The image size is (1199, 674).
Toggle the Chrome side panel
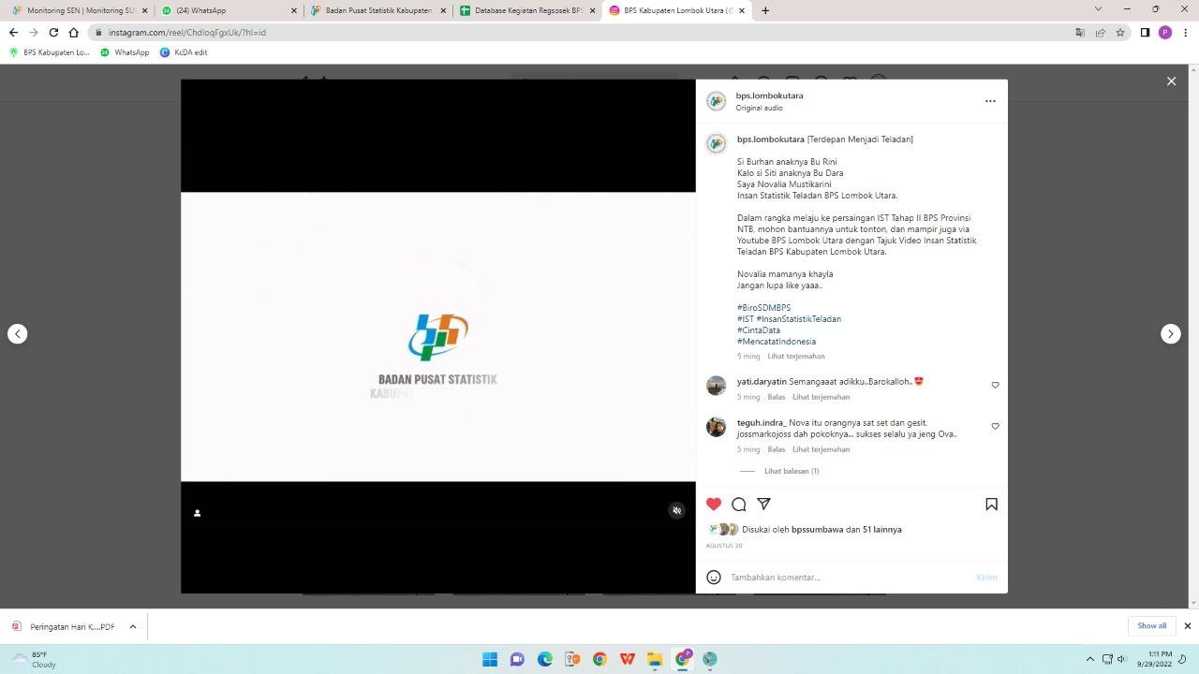pyautogui.click(x=1145, y=32)
